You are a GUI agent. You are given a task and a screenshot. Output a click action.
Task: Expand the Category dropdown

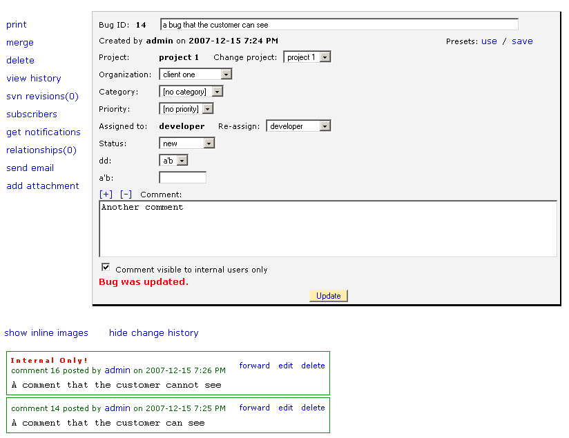(191, 92)
